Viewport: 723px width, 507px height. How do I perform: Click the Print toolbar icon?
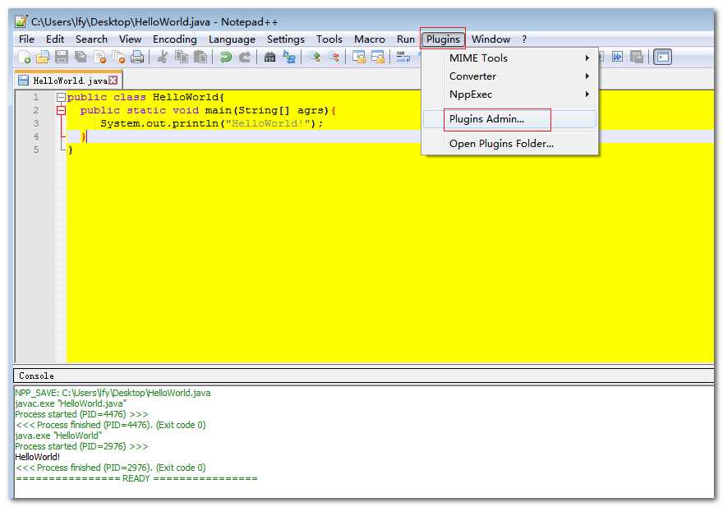pos(137,58)
